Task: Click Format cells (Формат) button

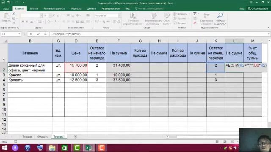Action: (x=180, y=23)
